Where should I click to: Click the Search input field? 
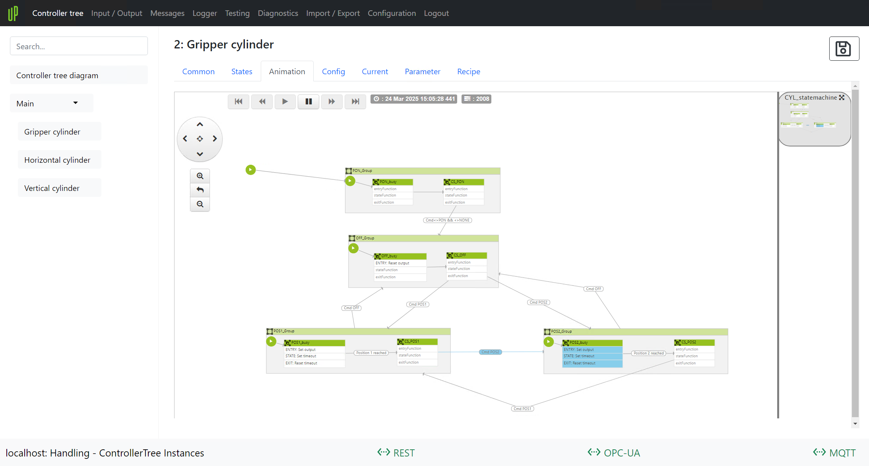79,46
